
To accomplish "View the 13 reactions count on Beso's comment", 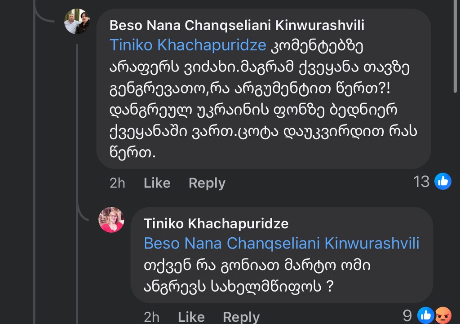I will tap(421, 182).
